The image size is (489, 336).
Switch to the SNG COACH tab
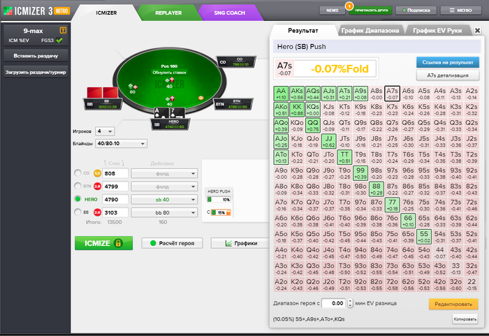coord(230,13)
